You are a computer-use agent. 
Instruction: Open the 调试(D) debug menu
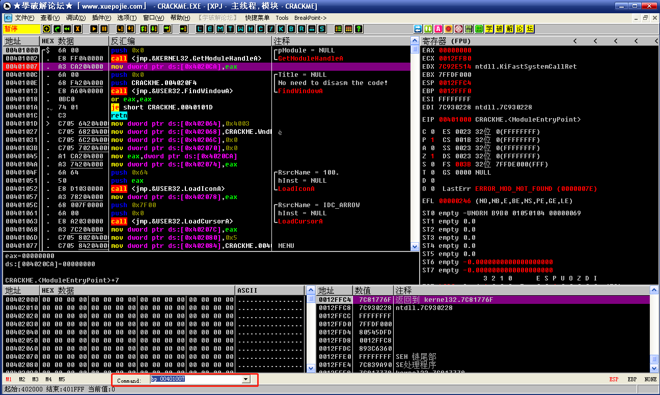[x=76, y=18]
